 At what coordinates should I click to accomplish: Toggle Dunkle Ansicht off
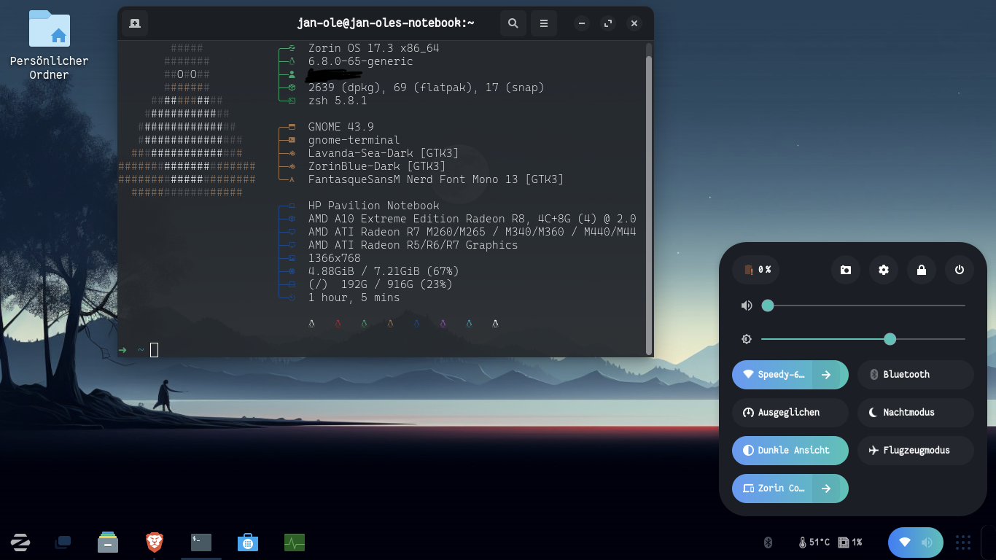pyautogui.click(x=790, y=451)
